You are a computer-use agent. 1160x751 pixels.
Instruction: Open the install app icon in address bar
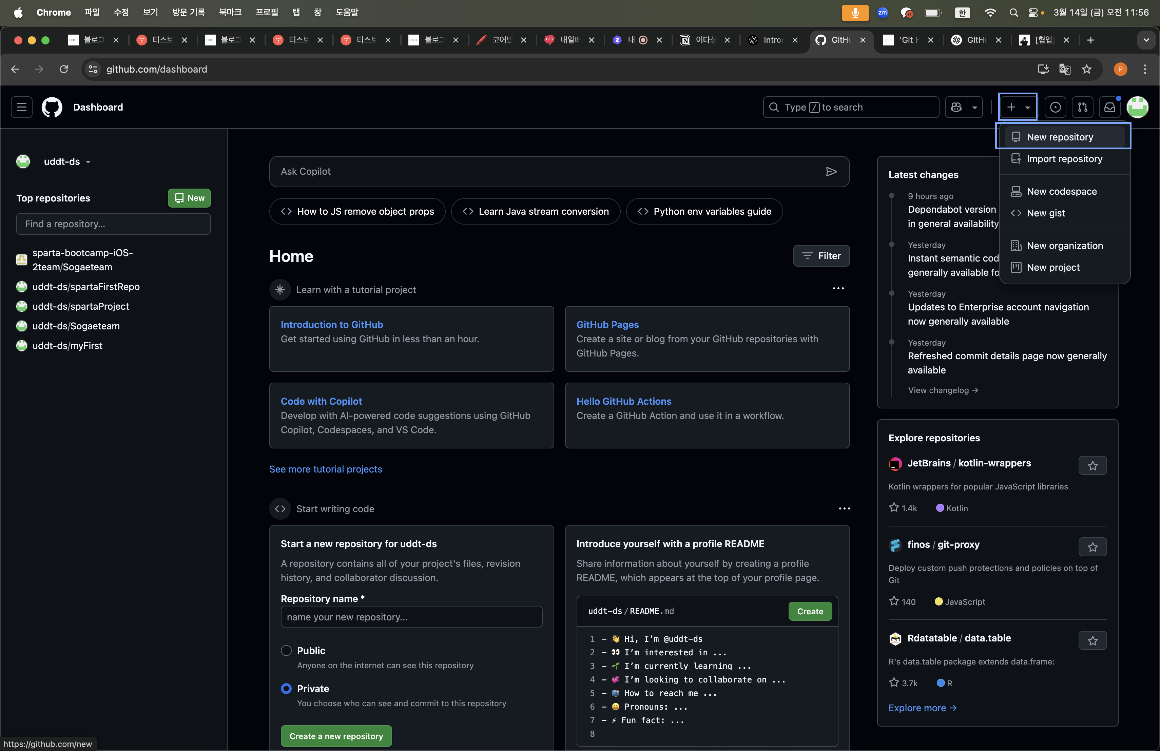pyautogui.click(x=1043, y=69)
